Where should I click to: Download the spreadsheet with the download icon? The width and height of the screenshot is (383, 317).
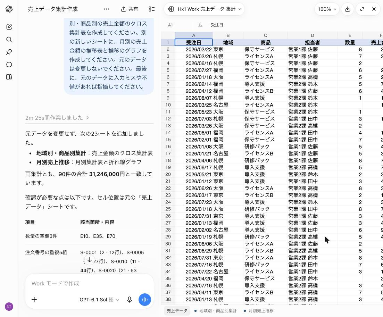[348, 9]
